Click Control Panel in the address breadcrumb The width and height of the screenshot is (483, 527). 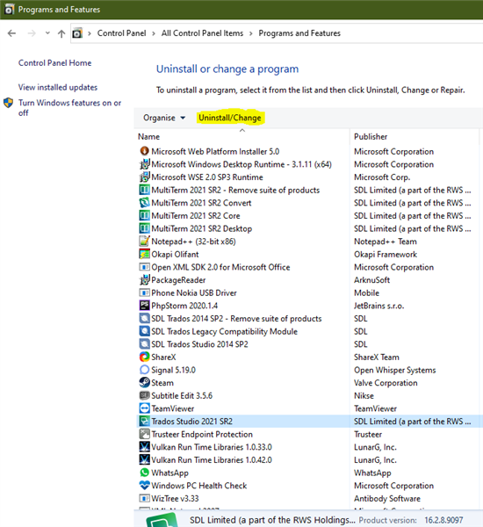[x=122, y=33]
